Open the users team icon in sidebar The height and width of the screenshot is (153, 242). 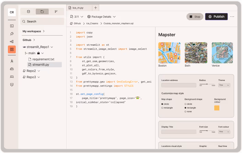[12, 76]
